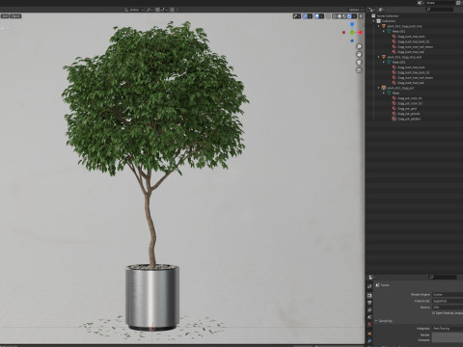Click the properties editor search field
Viewport: 463px width, 347px height.
tap(443, 277)
